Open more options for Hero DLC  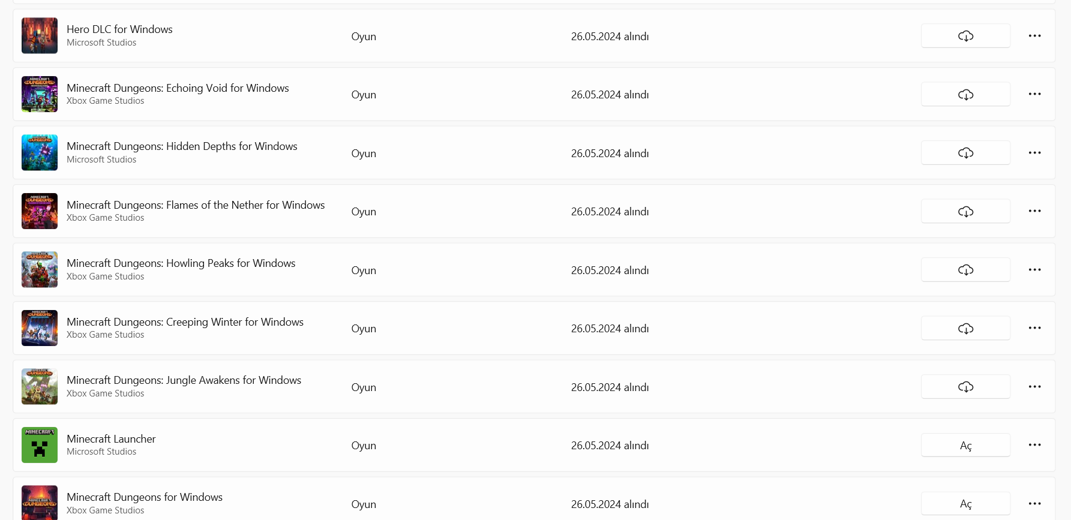pyautogui.click(x=1034, y=36)
